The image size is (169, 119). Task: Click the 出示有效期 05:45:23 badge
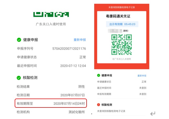click(122, 24)
